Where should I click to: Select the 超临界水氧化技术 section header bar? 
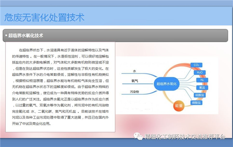(x=115, y=36)
